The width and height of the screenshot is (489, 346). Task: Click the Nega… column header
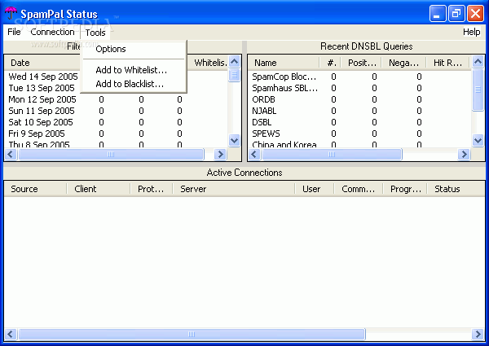point(403,63)
